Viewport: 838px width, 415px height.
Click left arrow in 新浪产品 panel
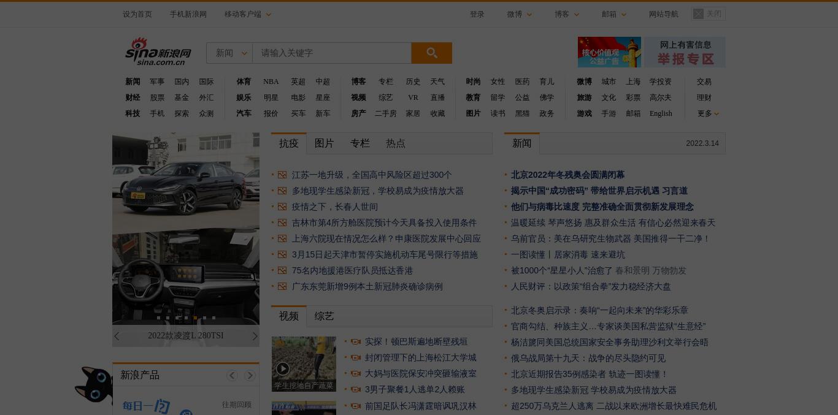[232, 375]
